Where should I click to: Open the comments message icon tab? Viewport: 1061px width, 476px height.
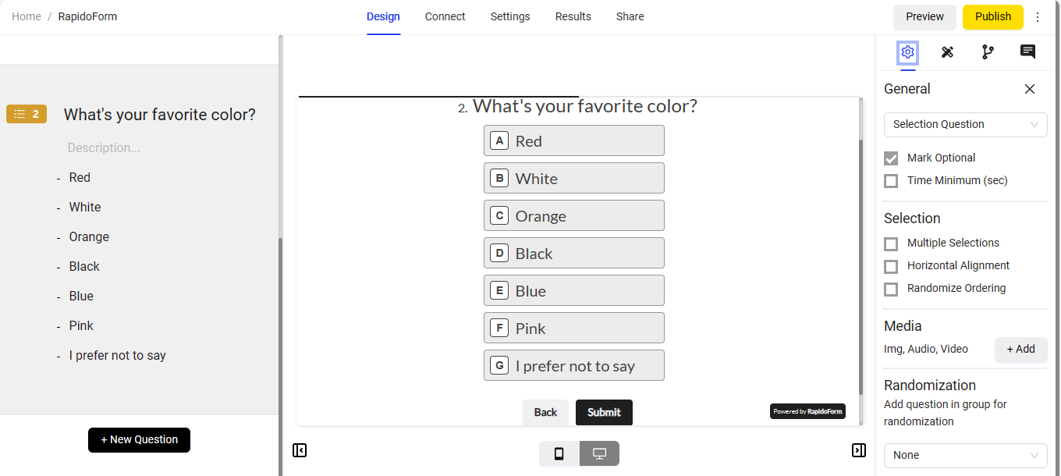click(1027, 52)
